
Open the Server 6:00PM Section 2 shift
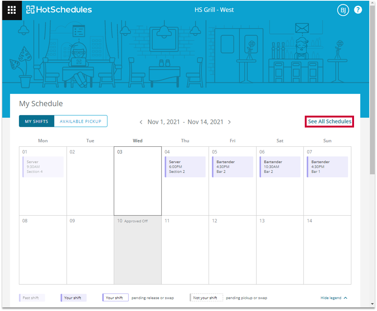[185, 167]
